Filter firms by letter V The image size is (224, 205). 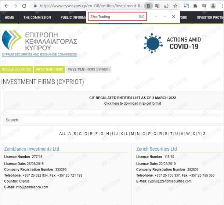(x=182, y=134)
